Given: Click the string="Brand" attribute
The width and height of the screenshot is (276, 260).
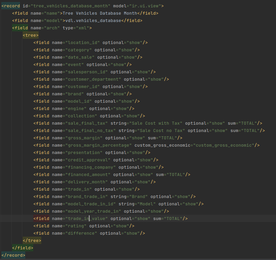Looking at the screenshot, I should 129,197.
